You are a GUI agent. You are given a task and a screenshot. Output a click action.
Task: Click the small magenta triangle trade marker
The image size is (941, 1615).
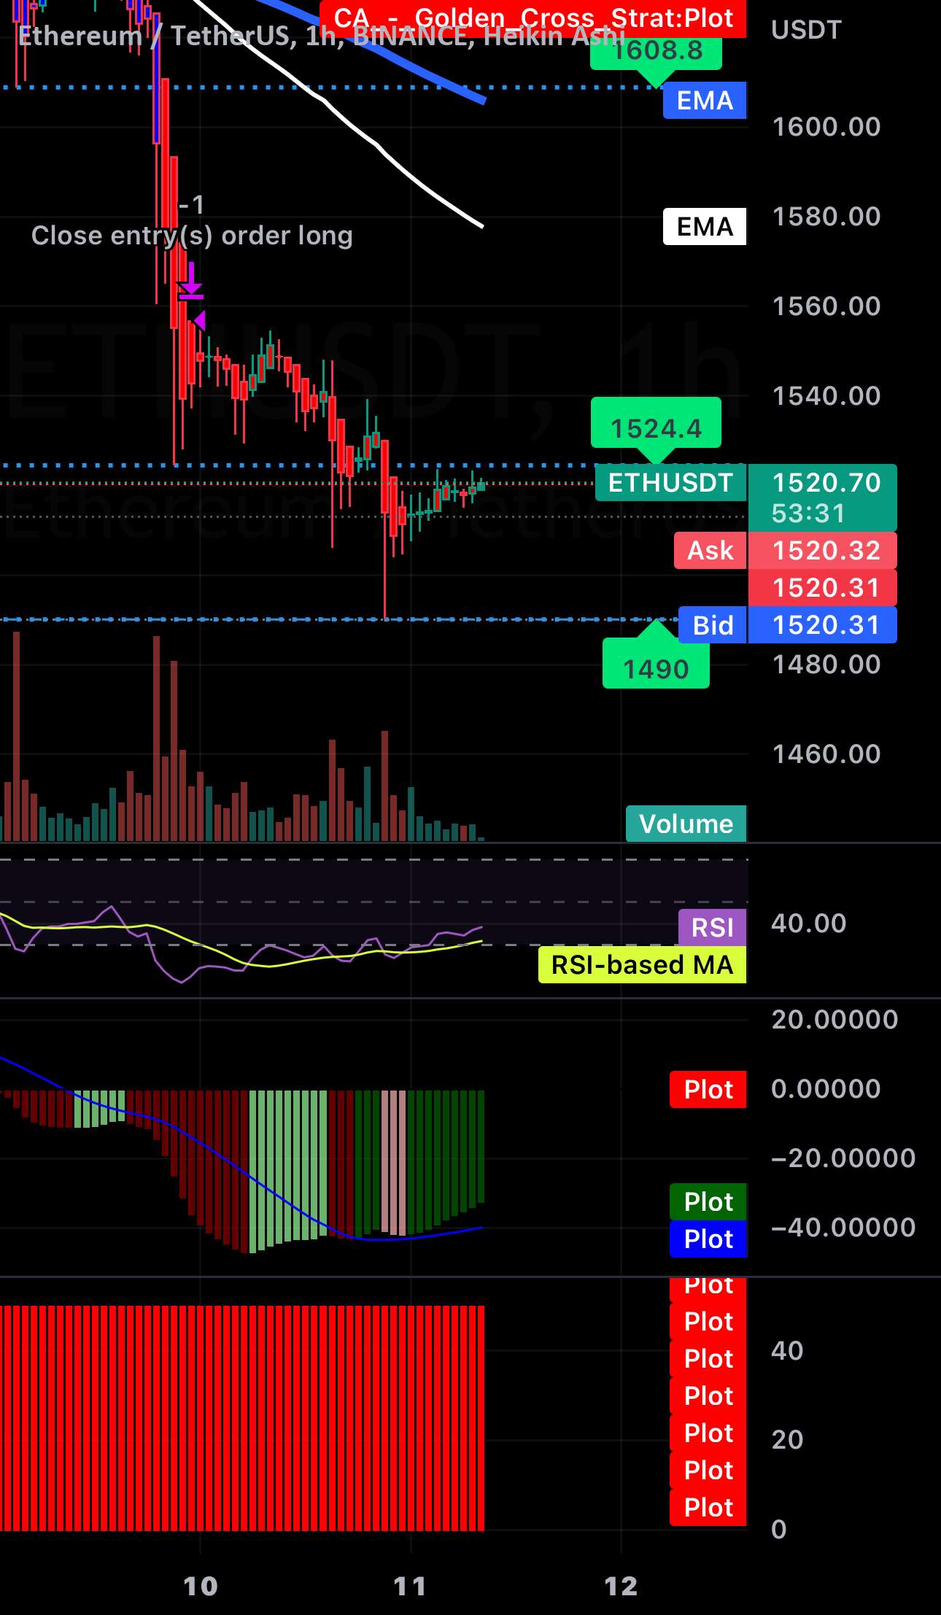tap(200, 320)
